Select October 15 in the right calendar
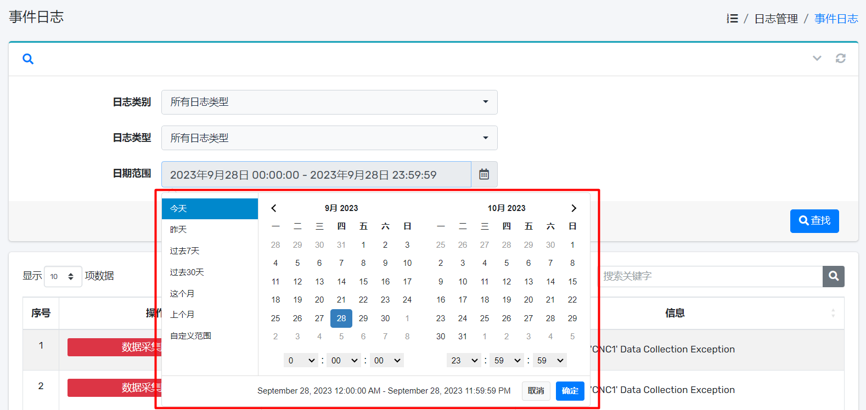The width and height of the screenshot is (866, 410). [572, 282]
